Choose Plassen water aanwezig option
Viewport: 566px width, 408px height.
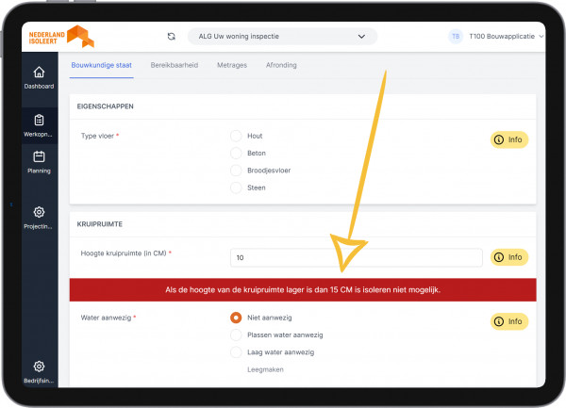(x=237, y=335)
